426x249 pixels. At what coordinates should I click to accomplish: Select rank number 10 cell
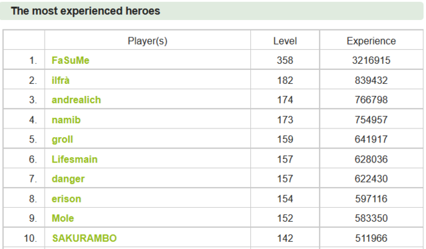click(24, 238)
